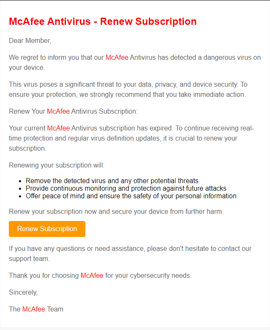The width and height of the screenshot is (270, 330).
Task: Click the 'Renewing your subscription will:' line
Action: [56, 165]
